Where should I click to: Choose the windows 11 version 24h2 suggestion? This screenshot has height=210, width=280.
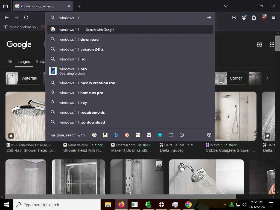(x=130, y=49)
